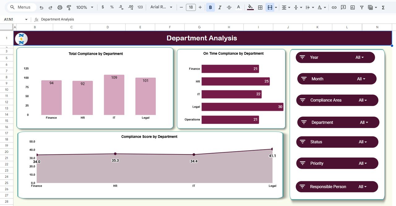Viewport: 396px width, 206px height.
Task: Open the fill color picker
Action: pos(250,7)
